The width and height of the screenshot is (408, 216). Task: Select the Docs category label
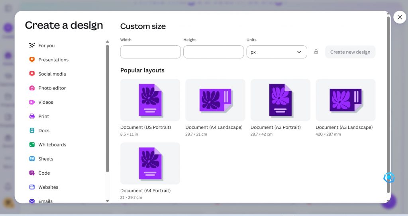[44, 130]
